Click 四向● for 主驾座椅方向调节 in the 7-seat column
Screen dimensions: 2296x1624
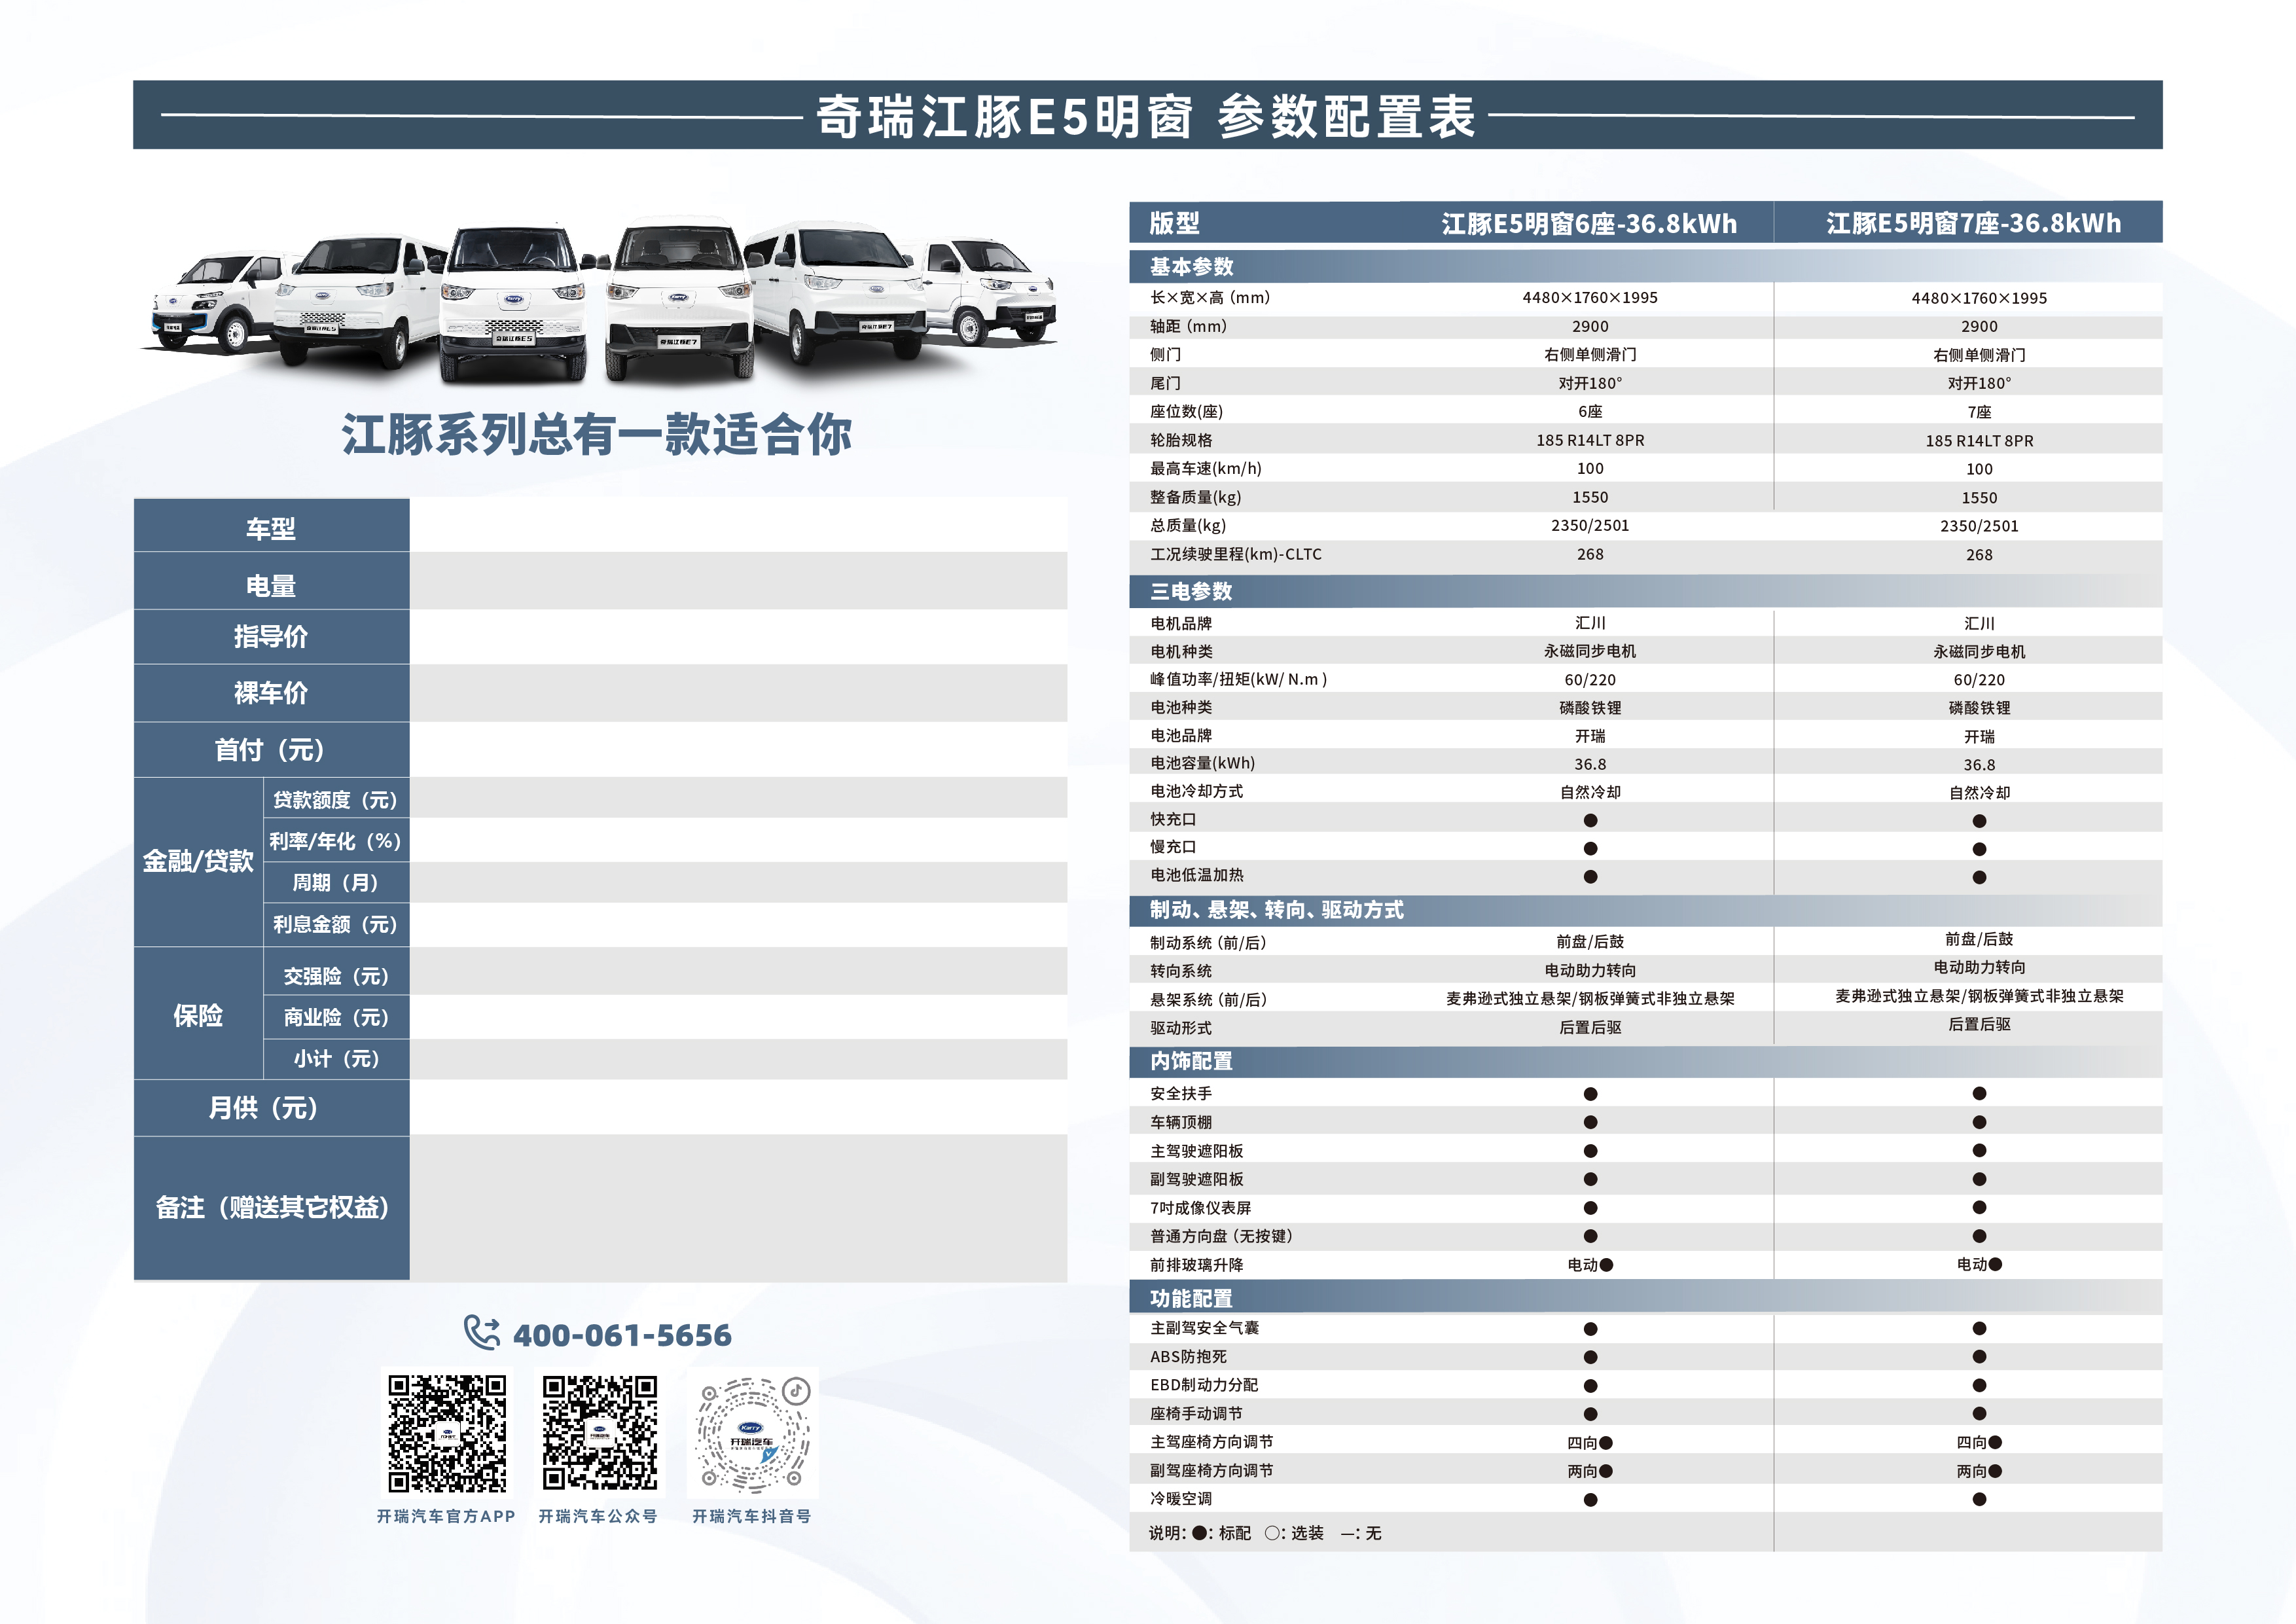1979,1442
